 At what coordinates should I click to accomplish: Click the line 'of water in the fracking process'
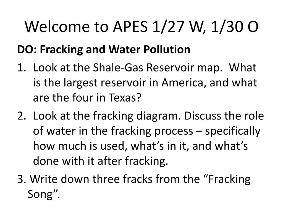113,131
